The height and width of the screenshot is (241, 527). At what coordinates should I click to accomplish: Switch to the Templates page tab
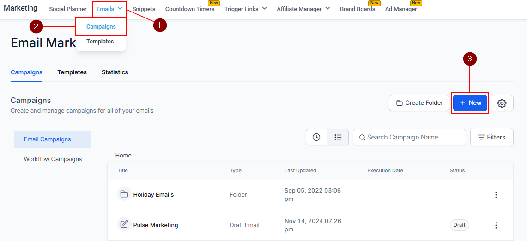(72, 72)
